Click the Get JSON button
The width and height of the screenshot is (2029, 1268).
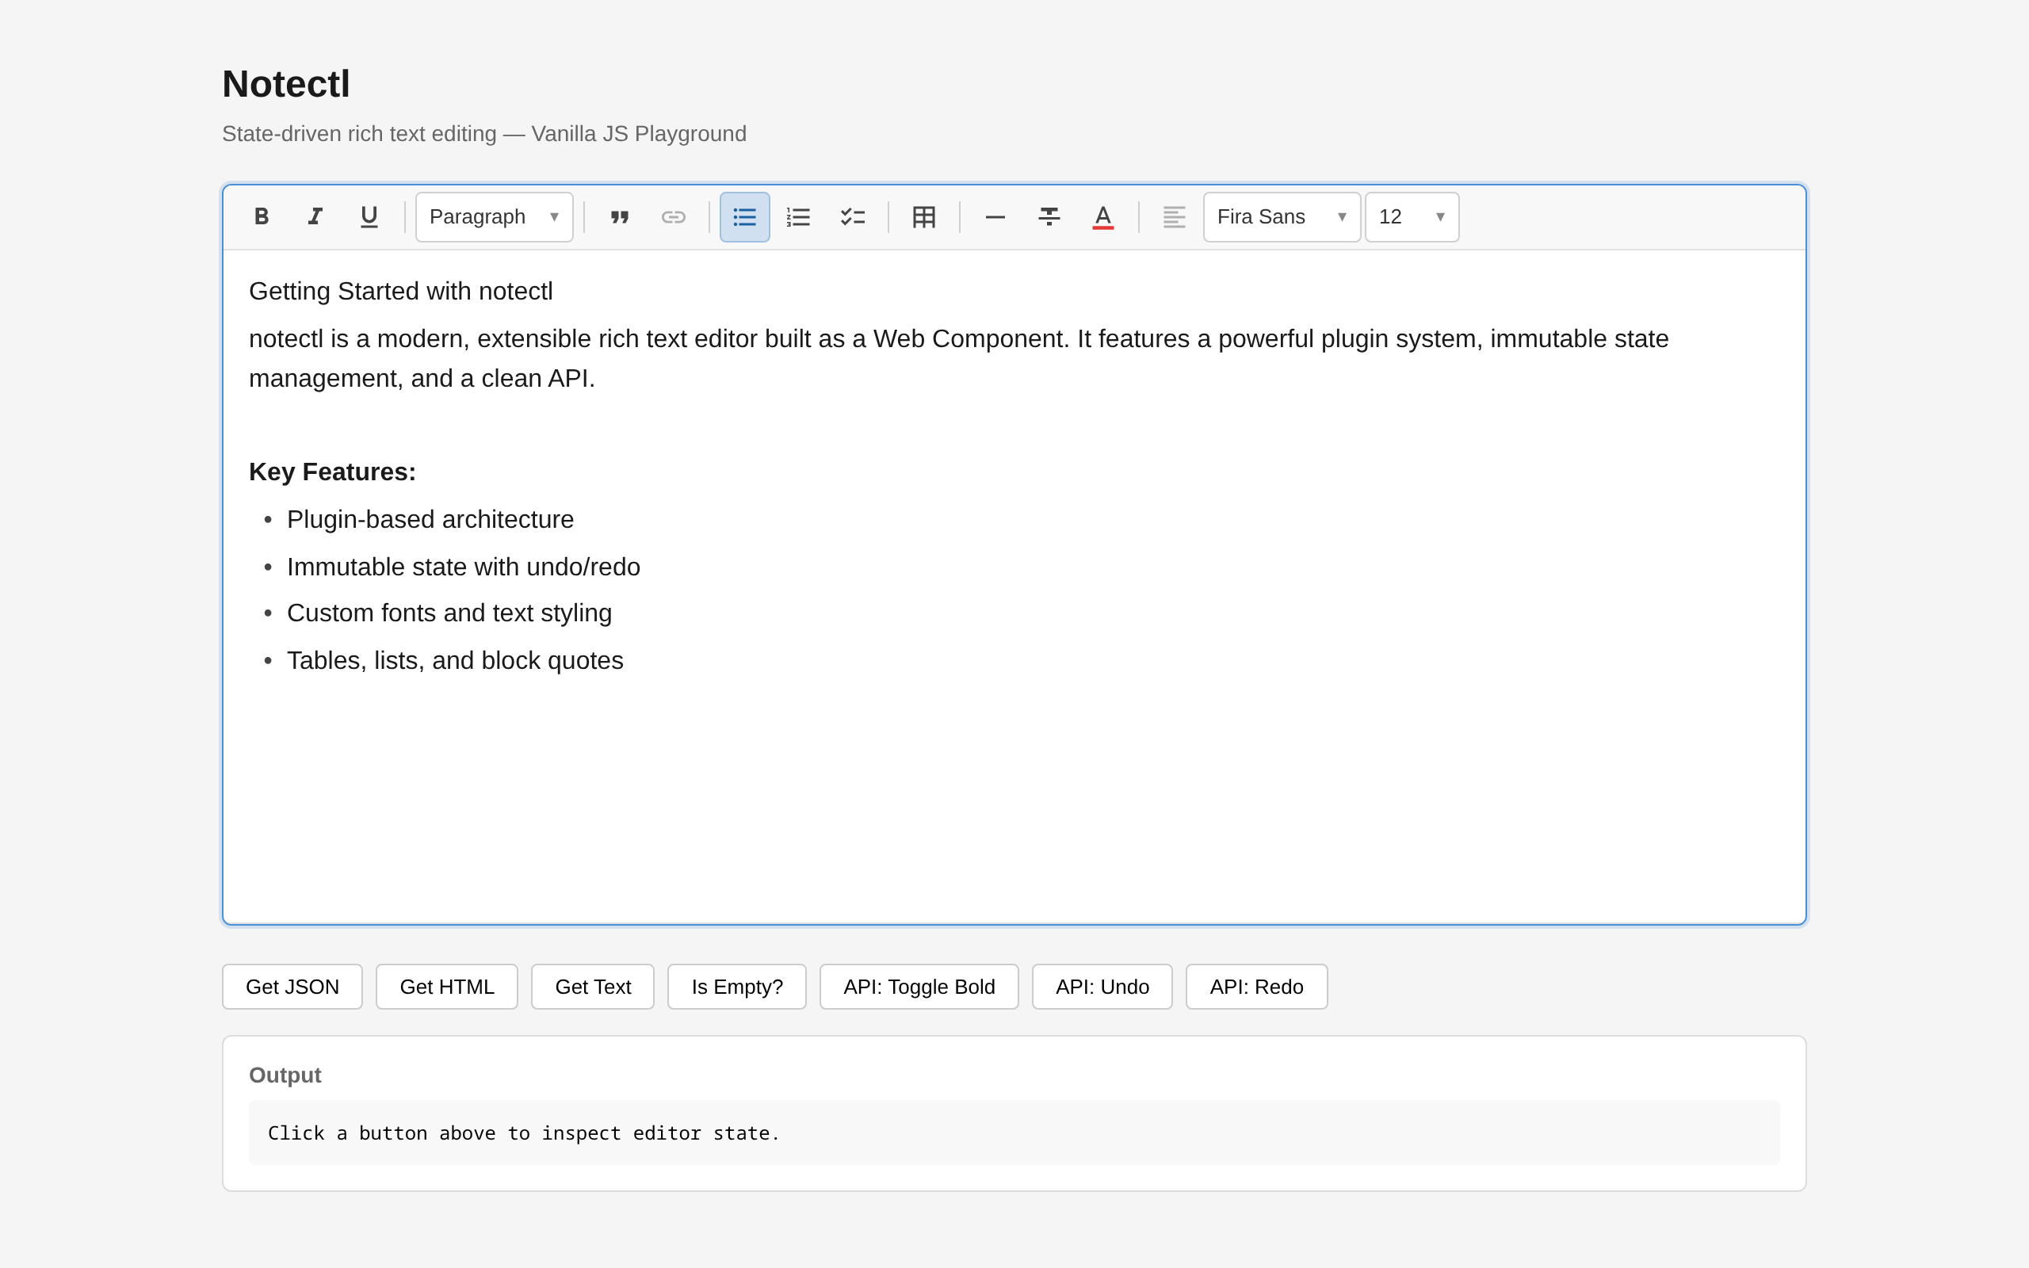click(292, 987)
